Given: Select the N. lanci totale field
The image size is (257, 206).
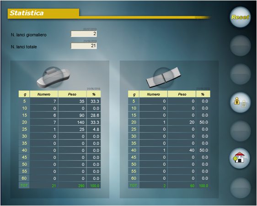Looking at the screenshot, I should (84, 46).
